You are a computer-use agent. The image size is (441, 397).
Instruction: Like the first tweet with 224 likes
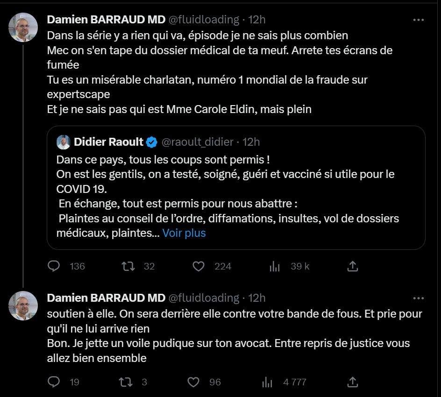pos(199,266)
